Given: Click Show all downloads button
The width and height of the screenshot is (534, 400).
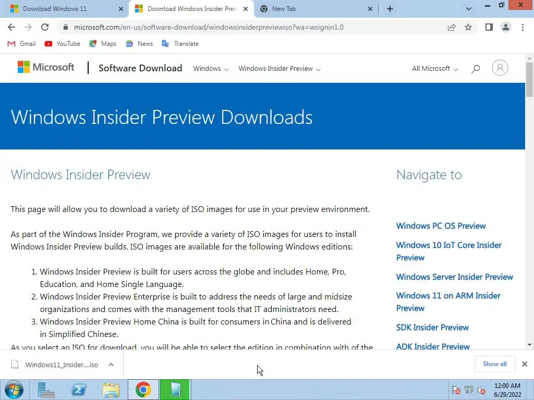Looking at the screenshot, I should pos(494,364).
